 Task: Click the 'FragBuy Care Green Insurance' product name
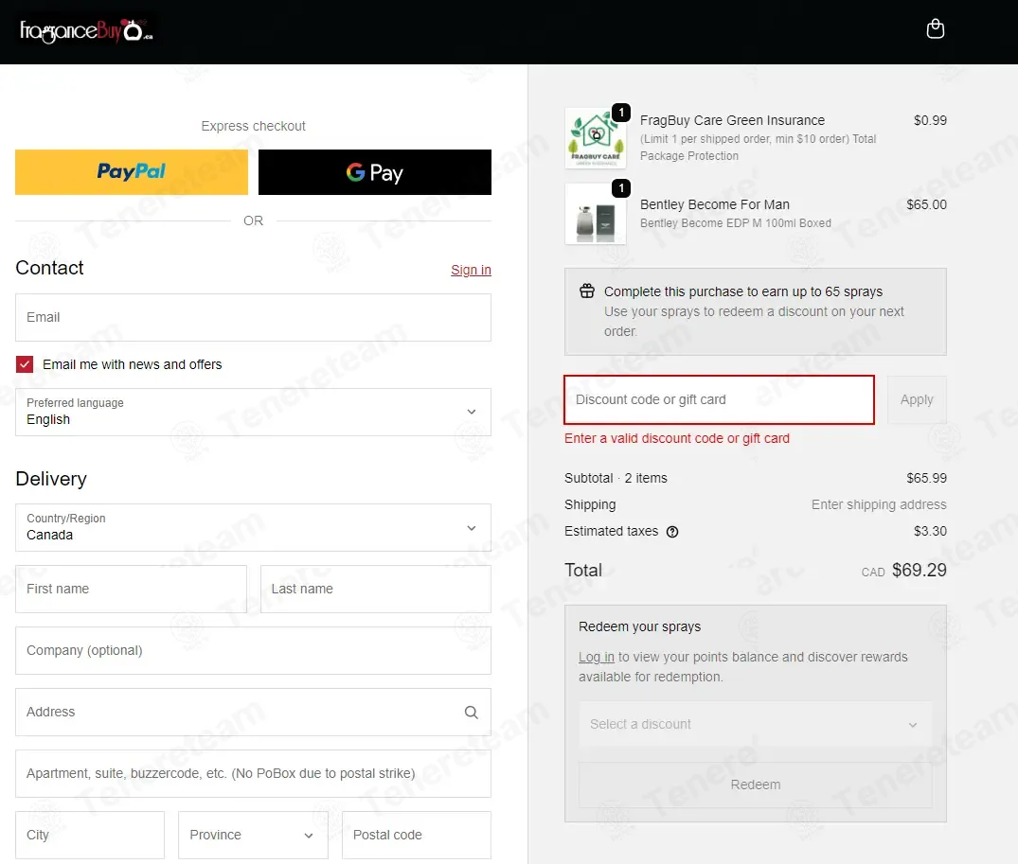click(x=732, y=120)
